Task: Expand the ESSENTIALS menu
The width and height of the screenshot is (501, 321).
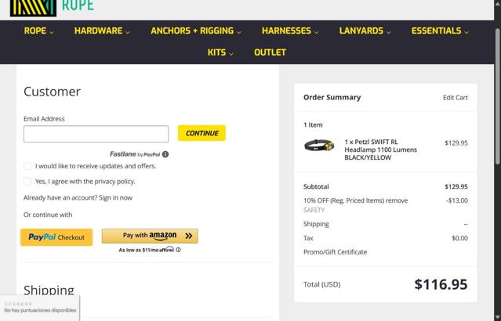Action: coord(440,31)
